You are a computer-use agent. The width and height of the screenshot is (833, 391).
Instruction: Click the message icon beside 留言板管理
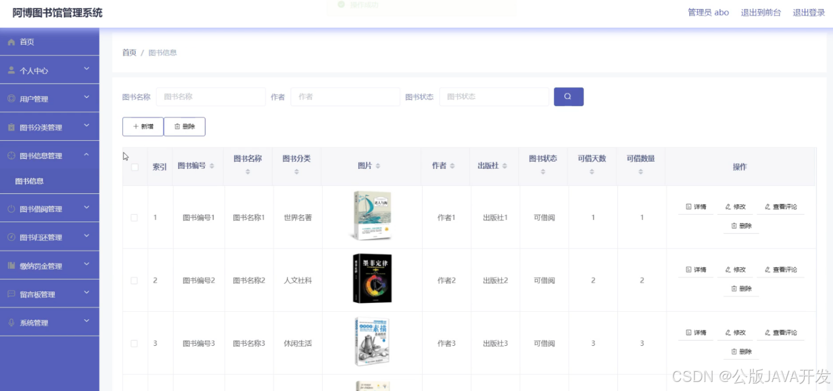click(x=11, y=294)
